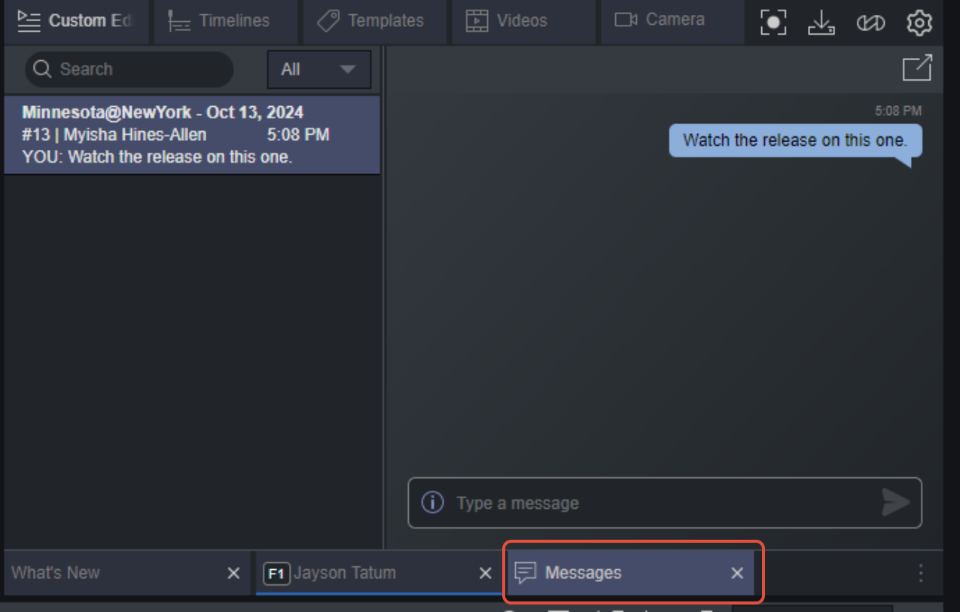Click the info icon in message box
The height and width of the screenshot is (612, 960).
point(432,502)
